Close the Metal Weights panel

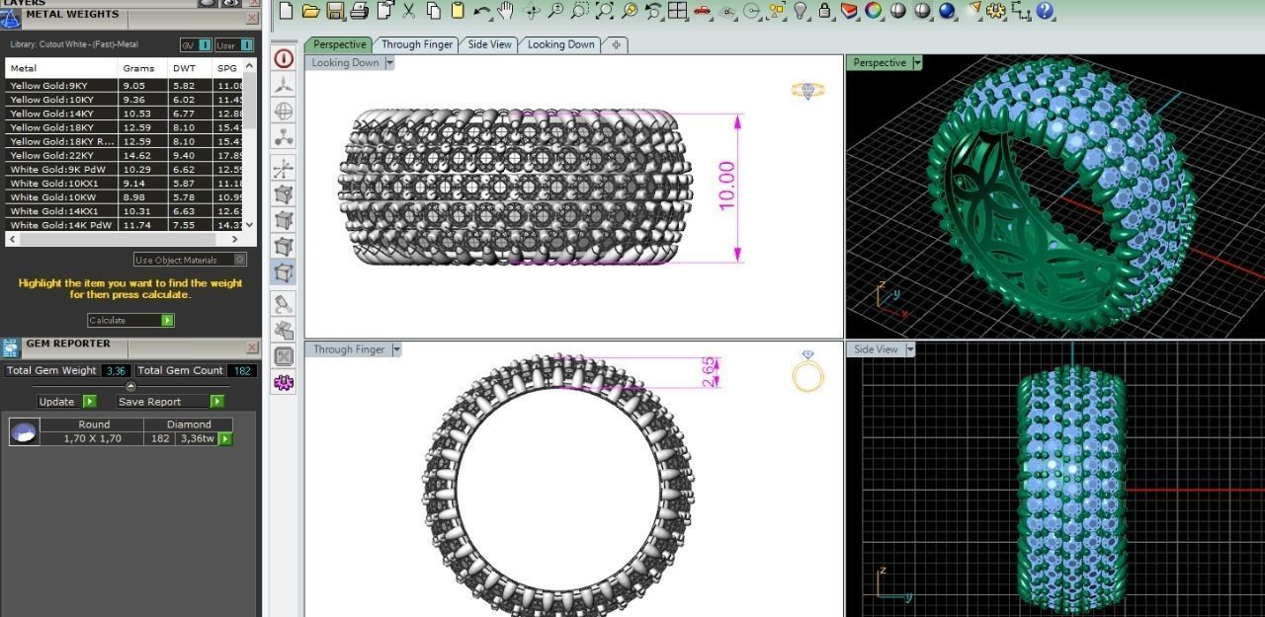pos(251,18)
